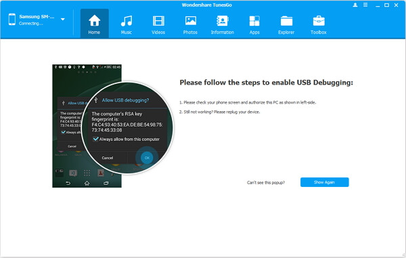406x258 pixels.
Task: Click the USB Debugging instructions heading
Action: [266, 83]
